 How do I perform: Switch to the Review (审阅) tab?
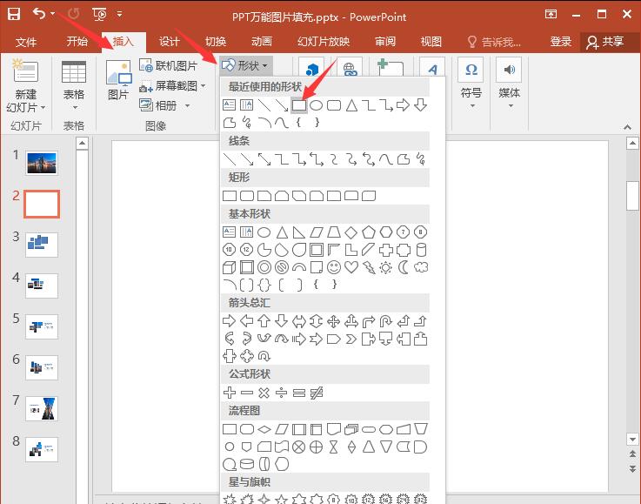tap(385, 42)
